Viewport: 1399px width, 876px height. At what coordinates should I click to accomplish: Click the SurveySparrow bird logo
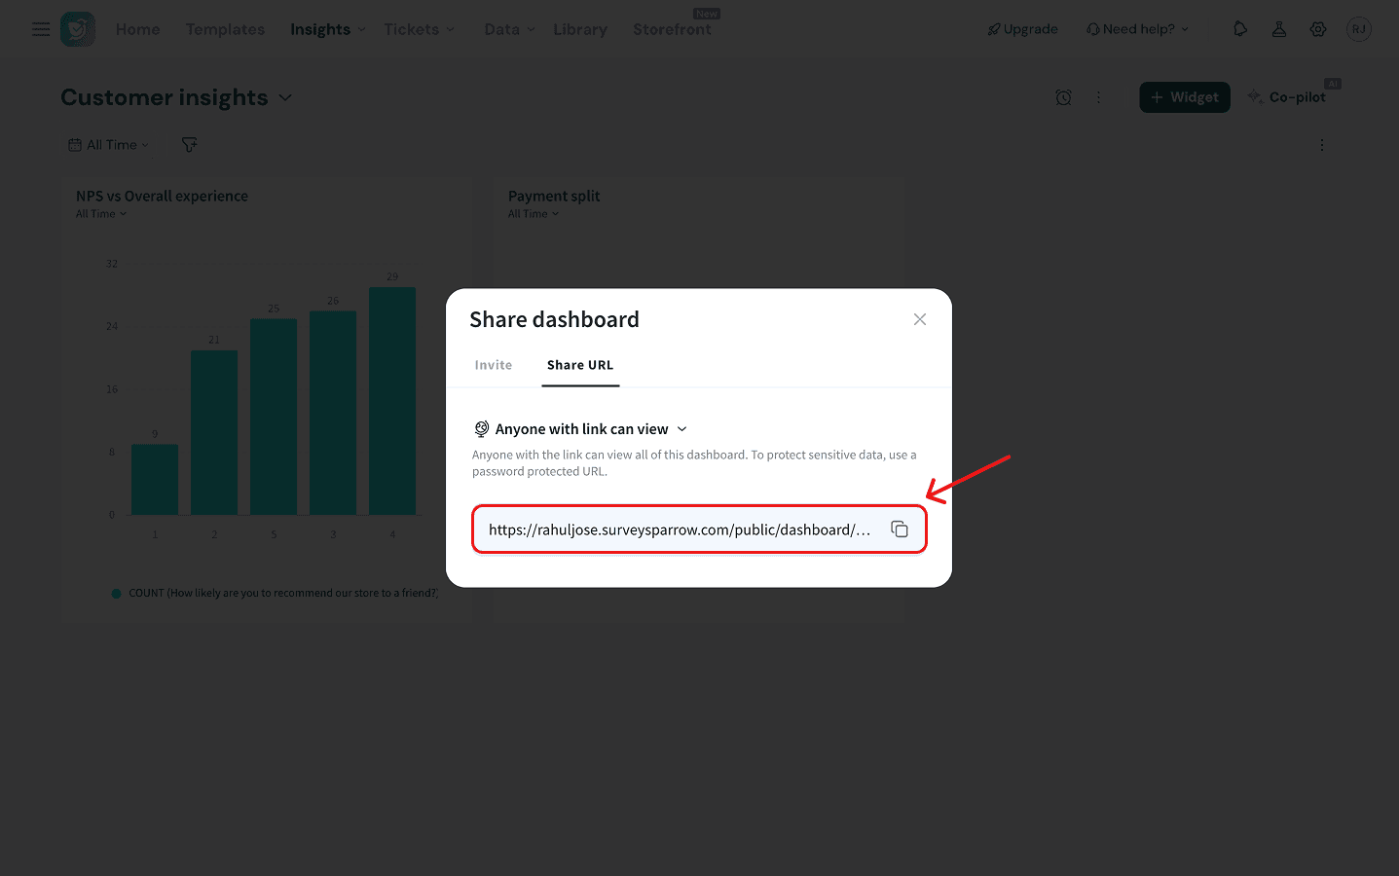pyautogui.click(x=78, y=29)
